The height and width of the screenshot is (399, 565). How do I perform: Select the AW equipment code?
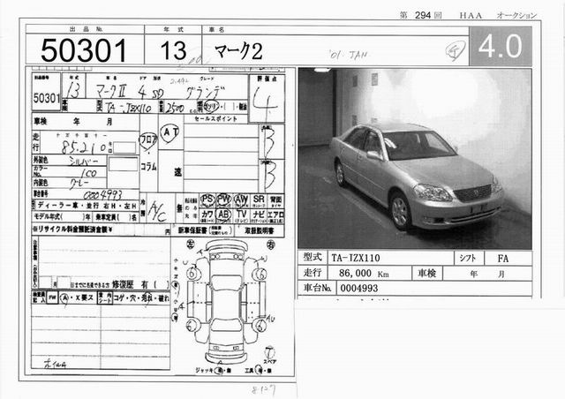coord(241,200)
